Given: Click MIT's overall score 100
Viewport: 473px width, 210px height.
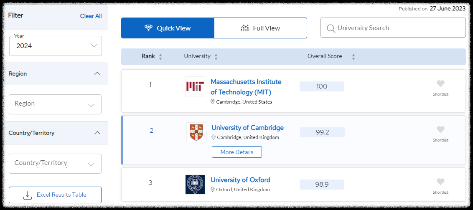Looking at the screenshot, I should (x=322, y=86).
